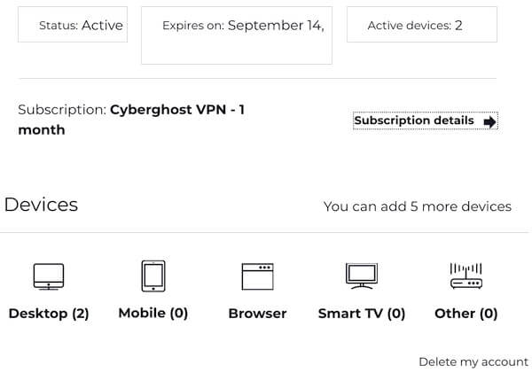Click the Mobile tablet icon
Viewport: 532px width, 373px height.
pyautogui.click(x=153, y=276)
